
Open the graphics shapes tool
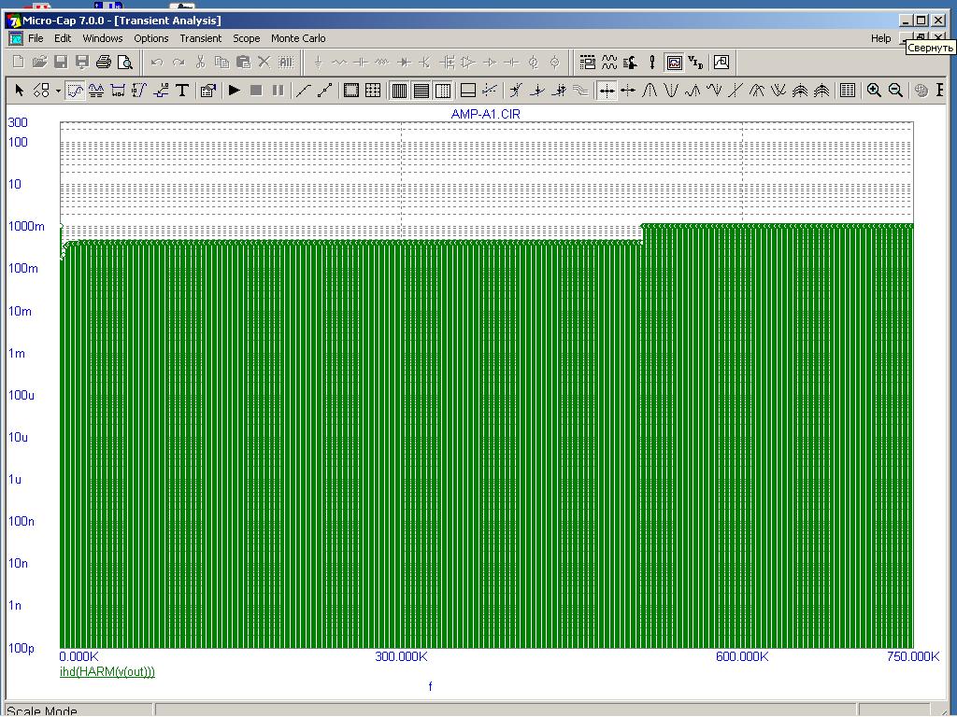pyautogui.click(x=41, y=91)
